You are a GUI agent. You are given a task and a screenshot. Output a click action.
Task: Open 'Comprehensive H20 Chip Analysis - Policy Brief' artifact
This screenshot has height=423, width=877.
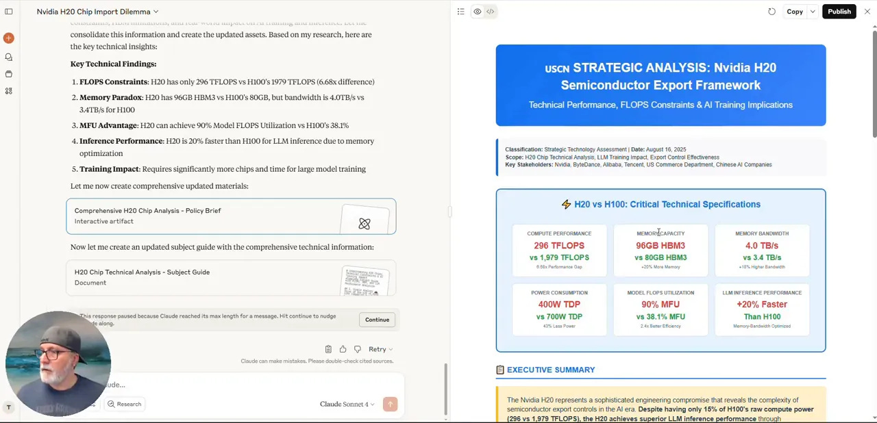[x=231, y=216]
